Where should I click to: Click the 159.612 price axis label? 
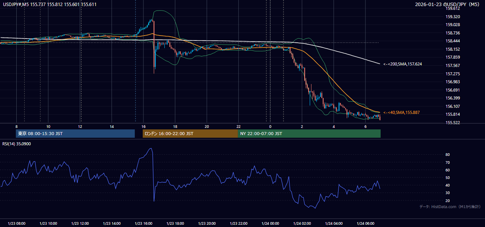[x=453, y=8]
